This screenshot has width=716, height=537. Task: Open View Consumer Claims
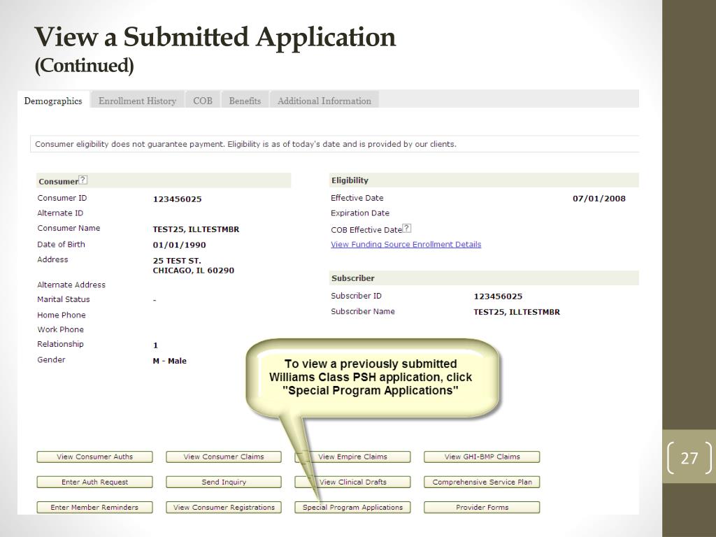coord(224,457)
